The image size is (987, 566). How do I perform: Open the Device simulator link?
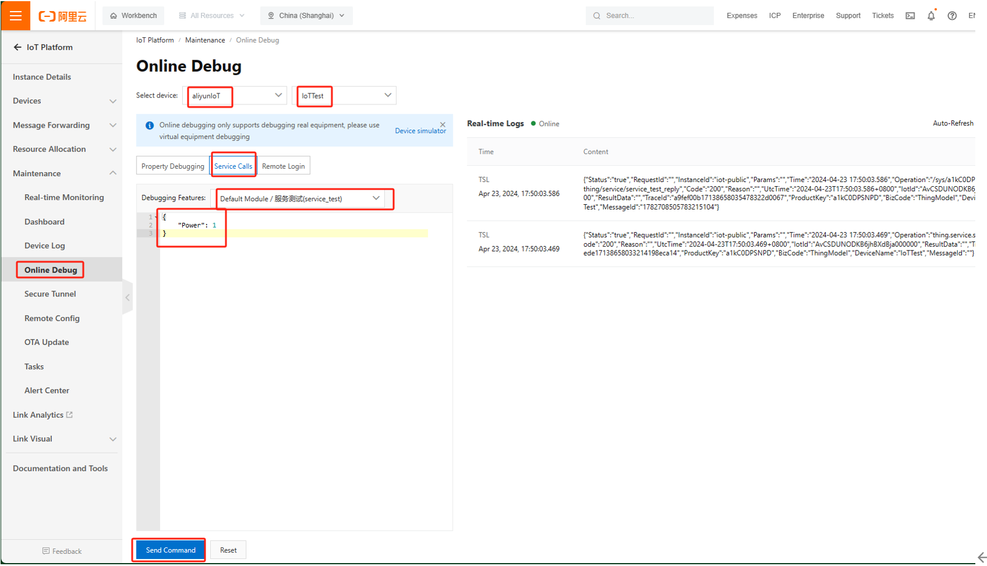pos(420,131)
